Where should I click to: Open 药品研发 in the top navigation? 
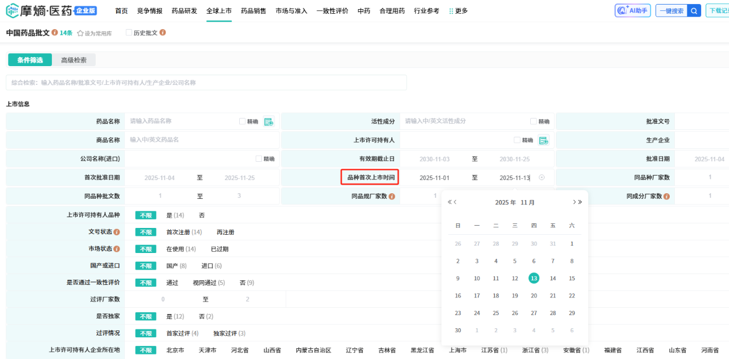pyautogui.click(x=184, y=11)
